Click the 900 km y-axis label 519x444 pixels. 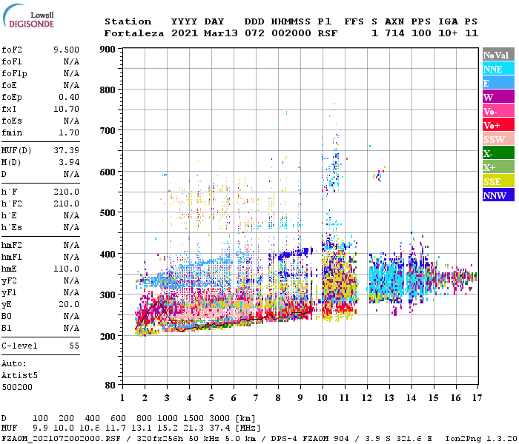(x=108, y=50)
